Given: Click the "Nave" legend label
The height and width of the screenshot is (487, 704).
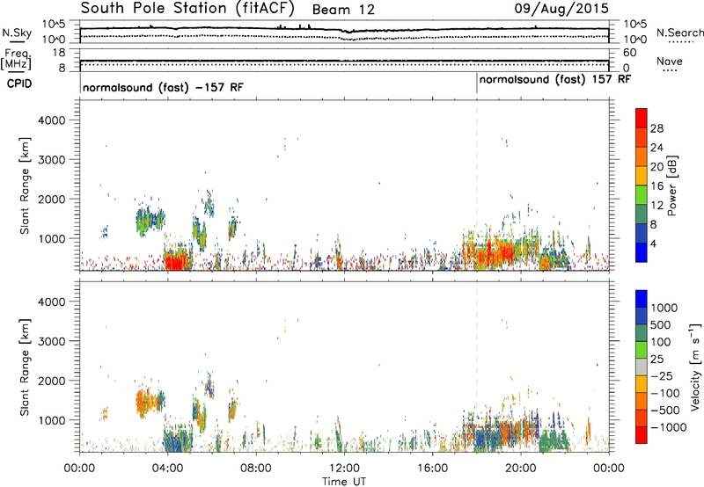Looking at the screenshot, I should (x=670, y=61).
